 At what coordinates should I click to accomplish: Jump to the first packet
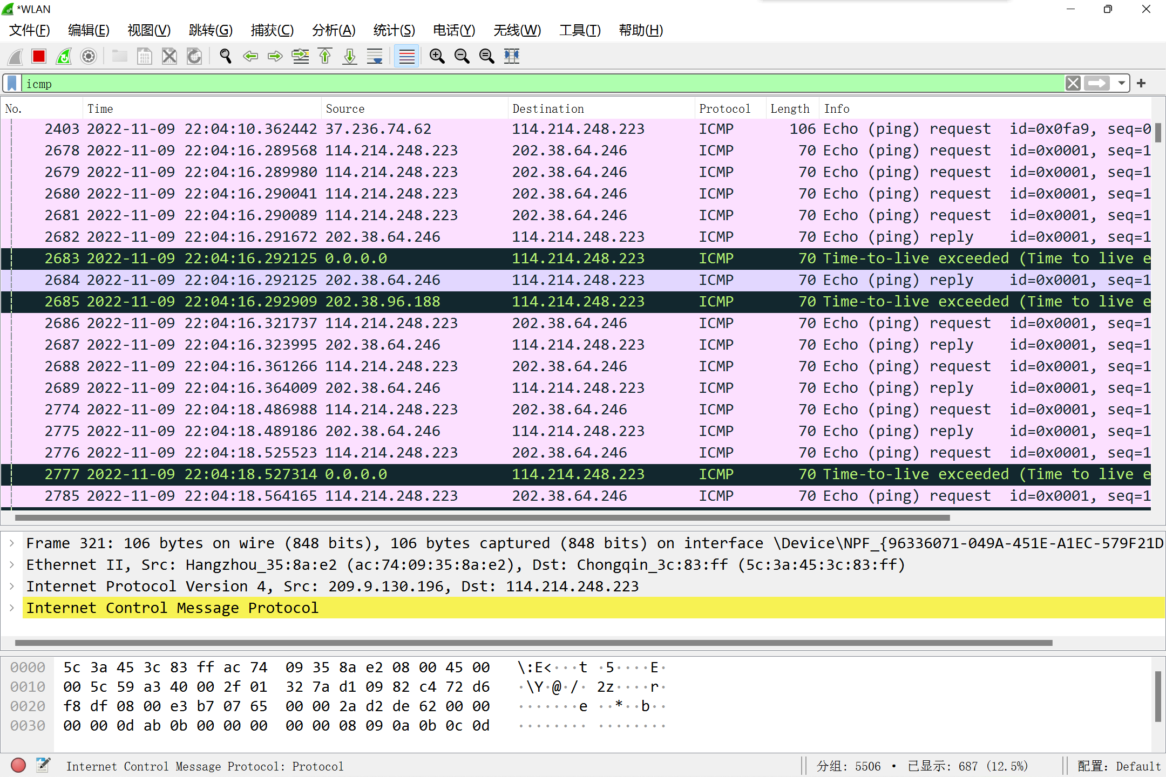point(325,56)
